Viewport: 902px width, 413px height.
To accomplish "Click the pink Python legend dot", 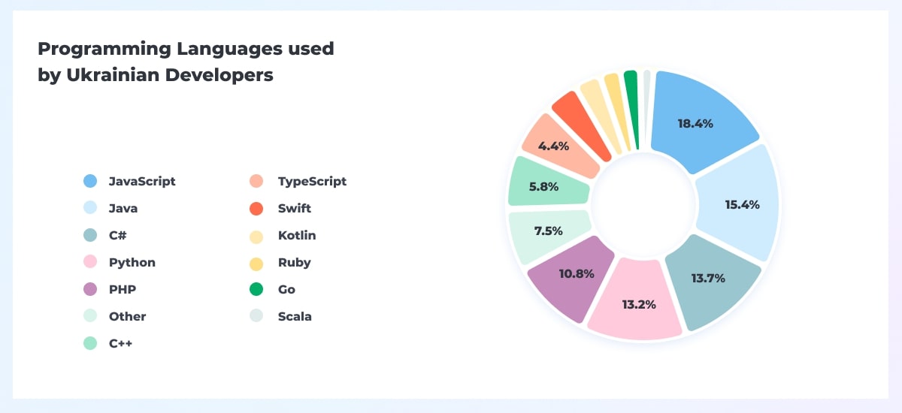I will (x=90, y=262).
